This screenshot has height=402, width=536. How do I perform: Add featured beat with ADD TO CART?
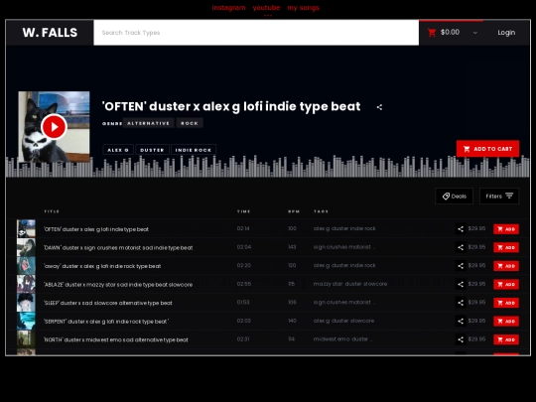pos(487,149)
